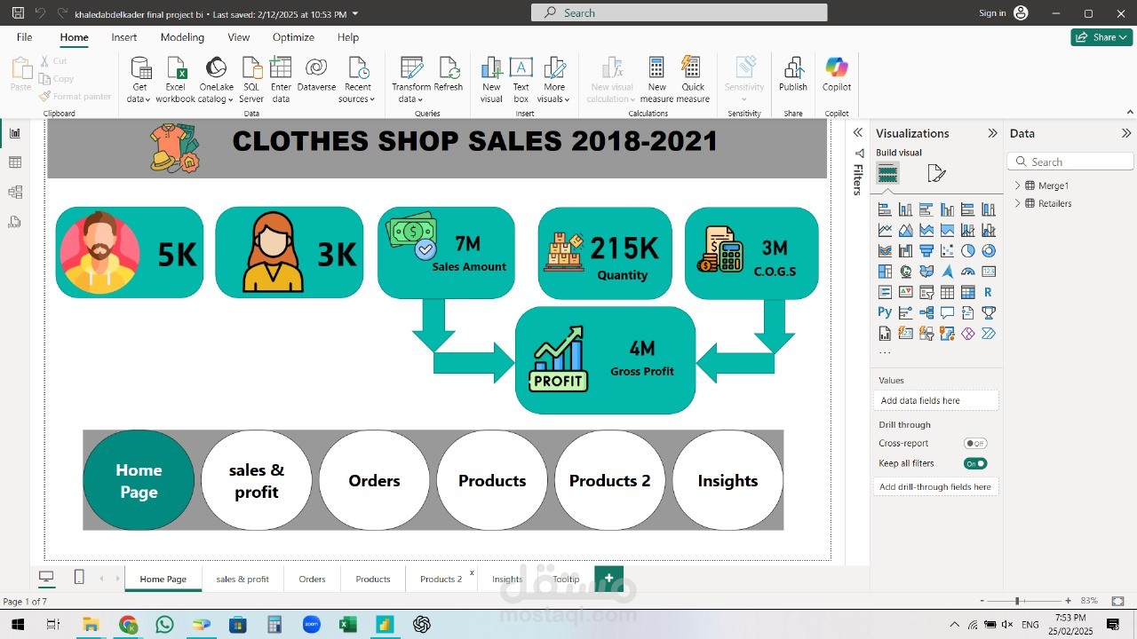Screen dimensions: 1137x639
Task: Open Recent sources dropdown
Action: coord(357,80)
